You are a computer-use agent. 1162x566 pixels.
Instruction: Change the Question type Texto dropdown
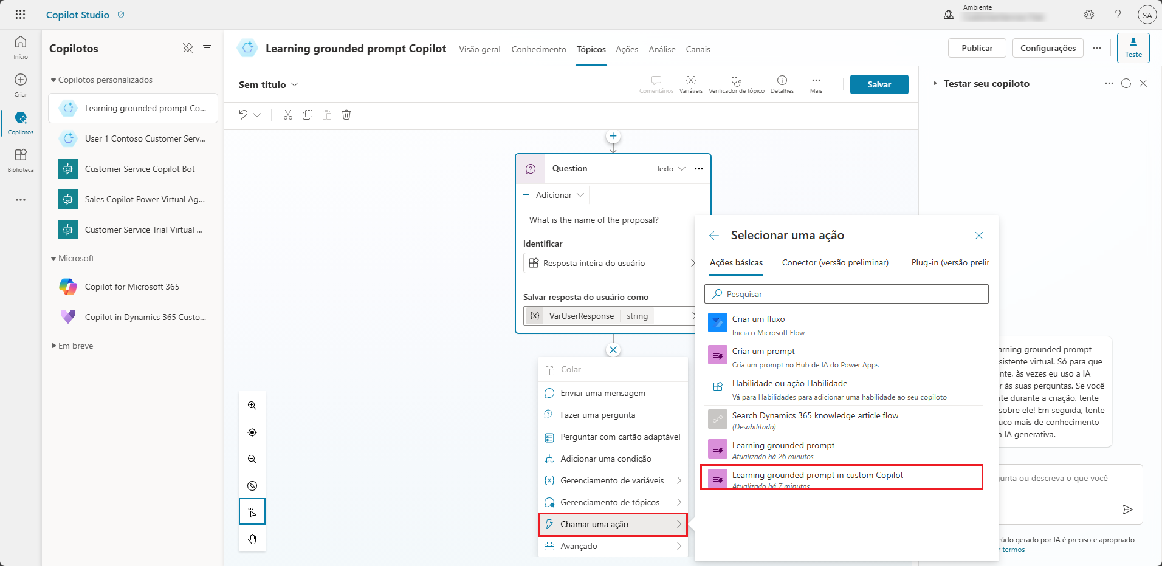(x=670, y=169)
